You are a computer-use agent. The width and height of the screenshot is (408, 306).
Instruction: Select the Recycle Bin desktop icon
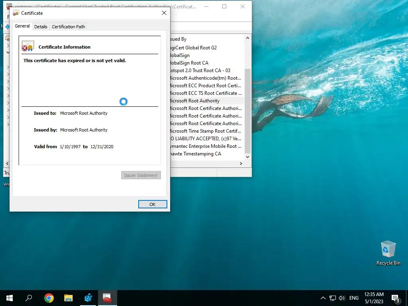pyautogui.click(x=388, y=253)
